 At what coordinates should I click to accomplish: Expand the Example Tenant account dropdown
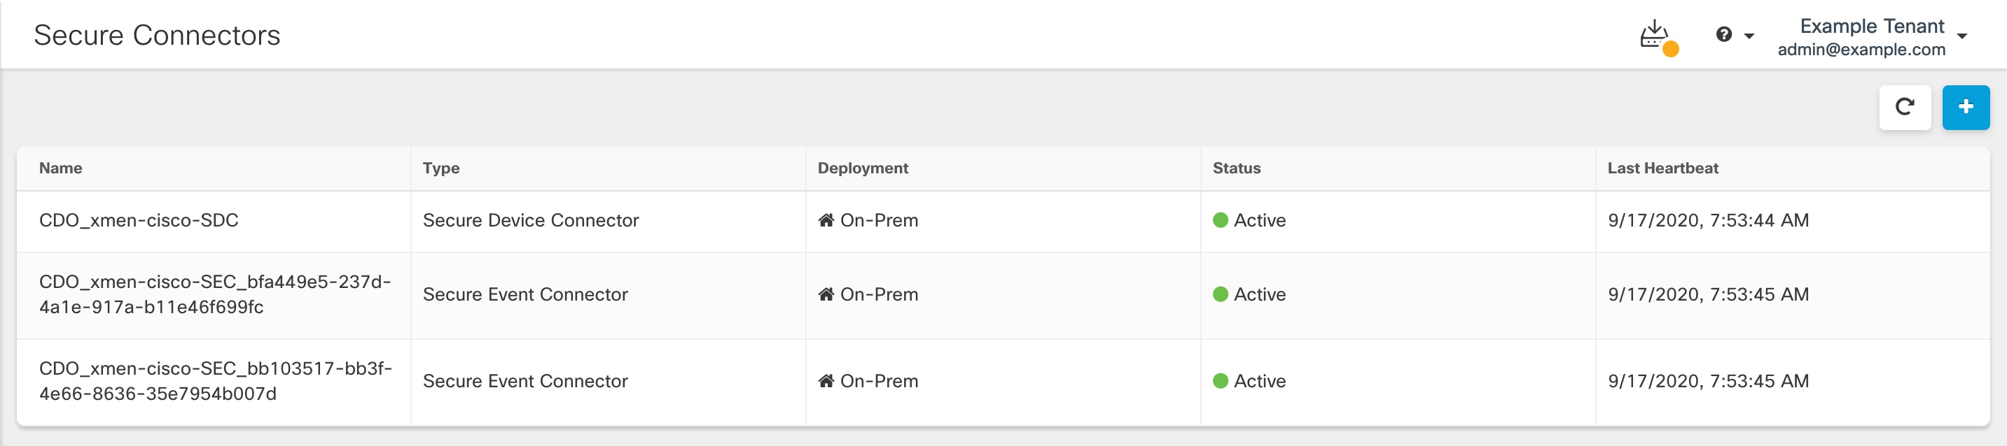[1873, 26]
